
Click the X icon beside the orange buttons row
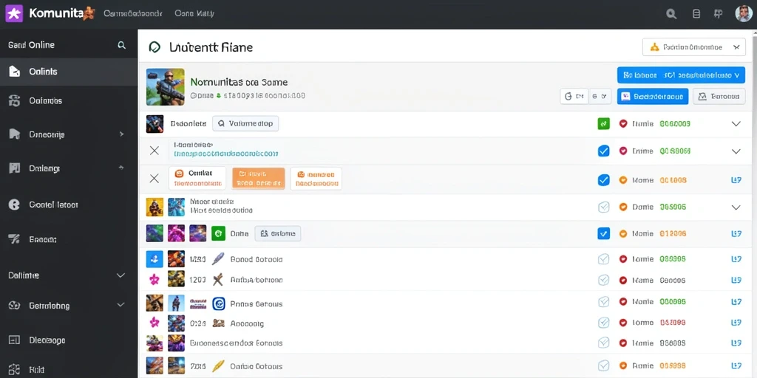(x=155, y=179)
